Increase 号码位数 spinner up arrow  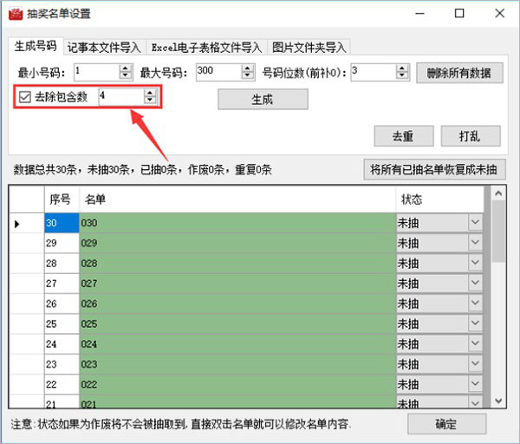point(401,69)
